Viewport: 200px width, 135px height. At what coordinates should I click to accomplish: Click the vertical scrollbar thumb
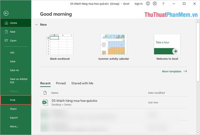pyautogui.click(x=198, y=52)
